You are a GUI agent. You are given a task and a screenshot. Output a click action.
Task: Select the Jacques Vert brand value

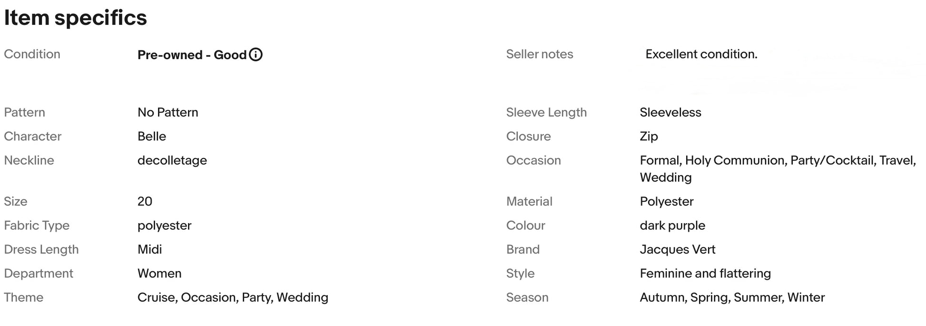pyautogui.click(x=677, y=249)
